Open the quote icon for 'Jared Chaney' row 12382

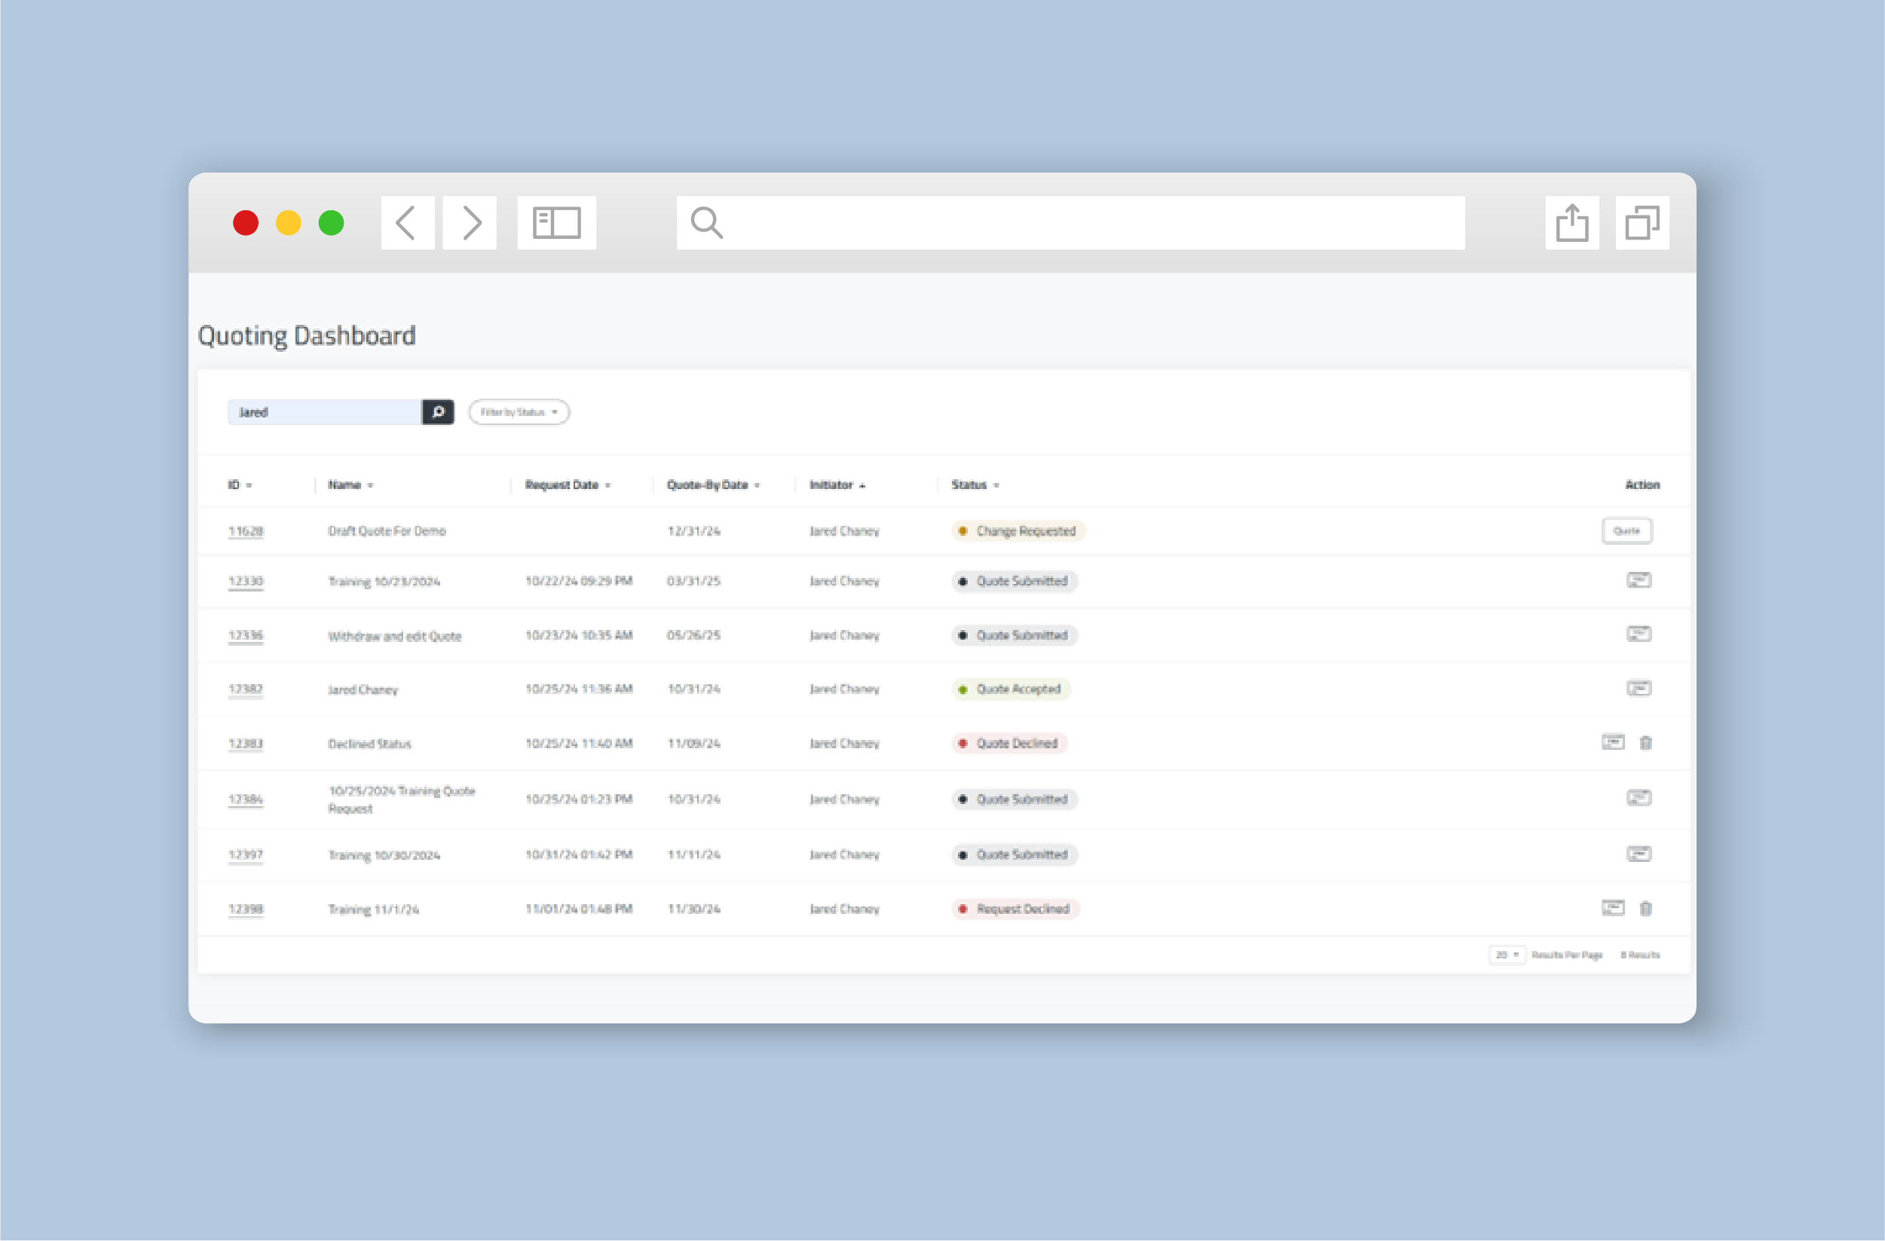point(1639,689)
